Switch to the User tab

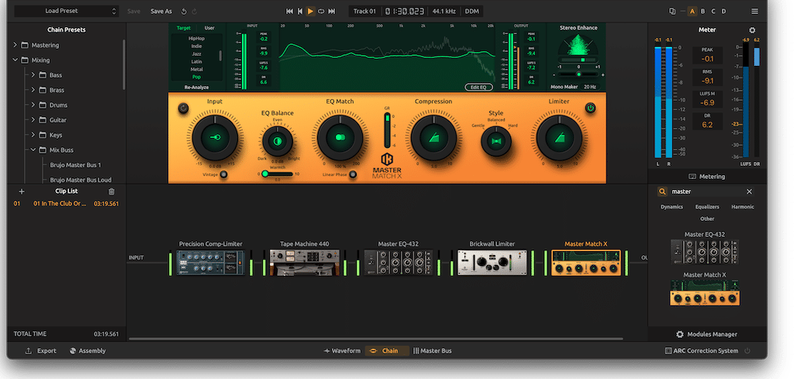[209, 28]
